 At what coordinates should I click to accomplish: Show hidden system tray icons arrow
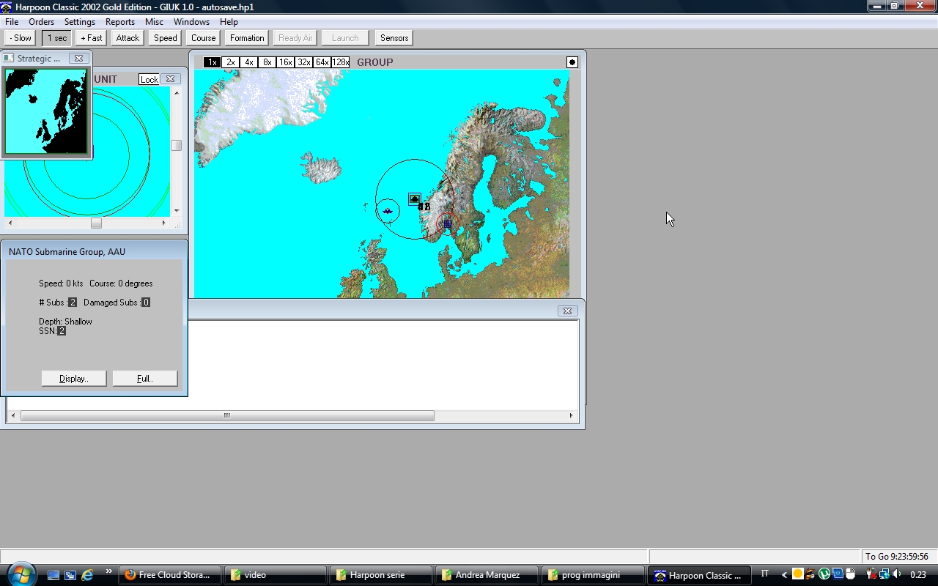[x=784, y=575]
